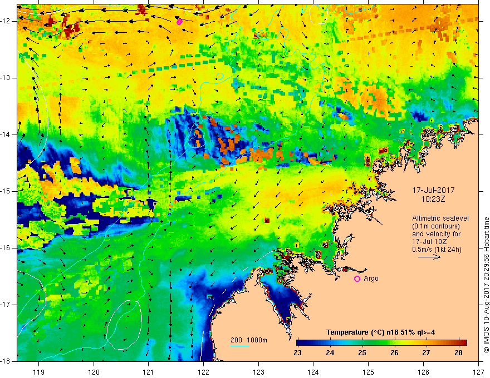Click the "121" longitude axis label
This screenshot has width=490, height=378.
[x=149, y=372]
